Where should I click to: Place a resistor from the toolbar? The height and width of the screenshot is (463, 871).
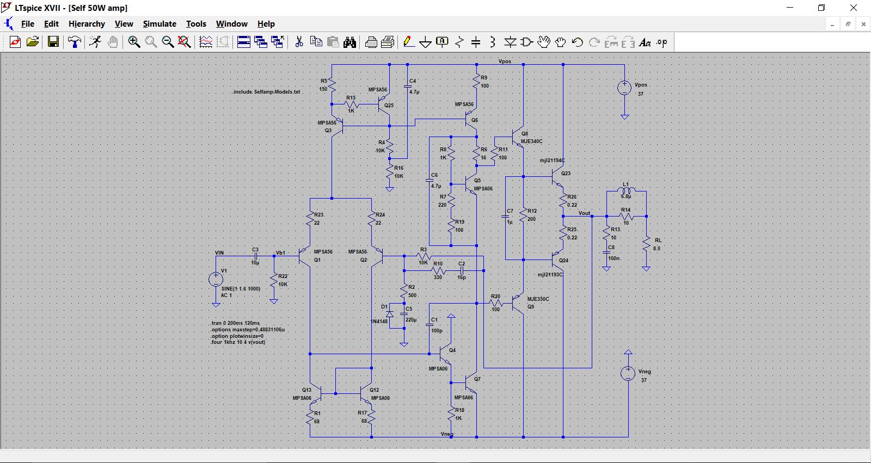coord(459,42)
